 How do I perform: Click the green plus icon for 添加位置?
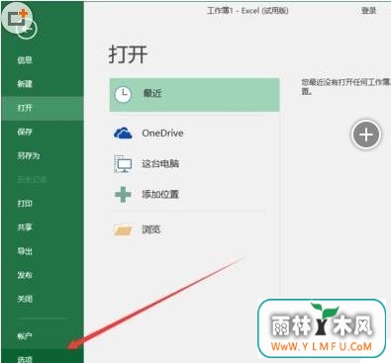pos(123,194)
